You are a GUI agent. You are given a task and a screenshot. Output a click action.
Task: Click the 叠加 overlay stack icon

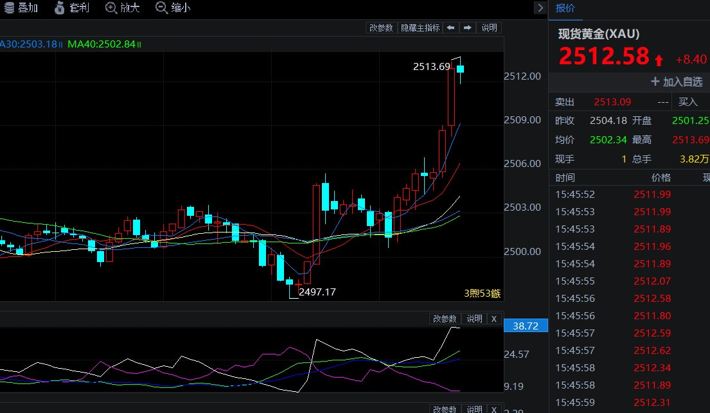tap(8, 8)
